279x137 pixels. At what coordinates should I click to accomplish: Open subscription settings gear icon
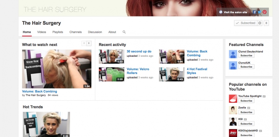[x=260, y=23]
